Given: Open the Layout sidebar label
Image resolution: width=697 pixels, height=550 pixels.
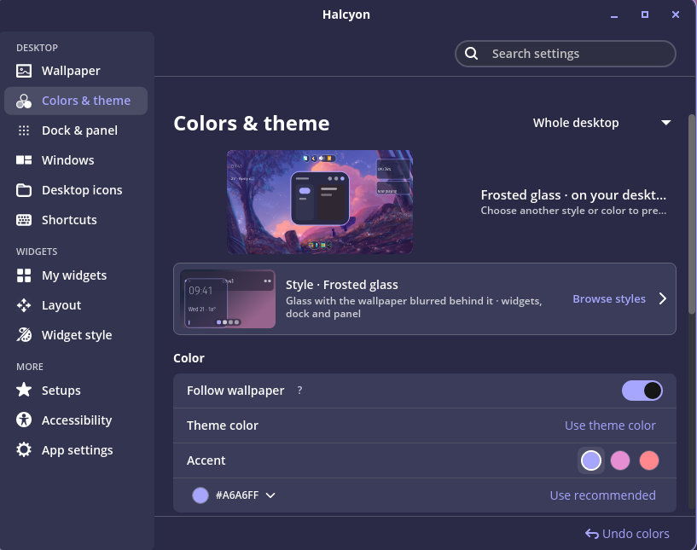Looking at the screenshot, I should [x=61, y=305].
